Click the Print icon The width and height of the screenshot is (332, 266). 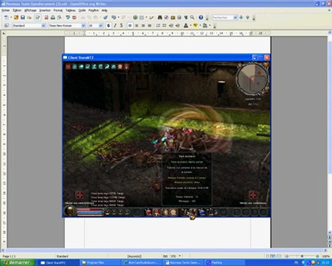(x=53, y=17)
